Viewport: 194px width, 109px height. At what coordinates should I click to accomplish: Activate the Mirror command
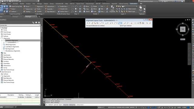pos(94,9)
